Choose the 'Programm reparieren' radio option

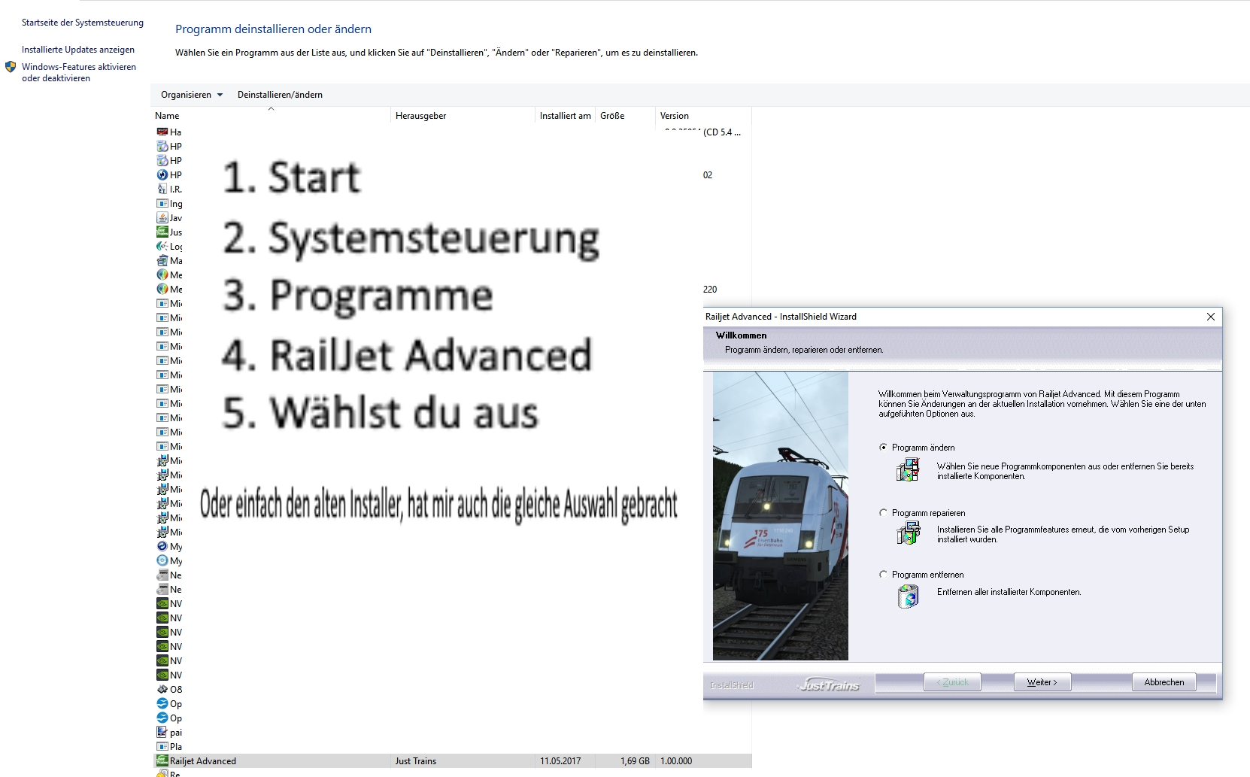tap(883, 513)
